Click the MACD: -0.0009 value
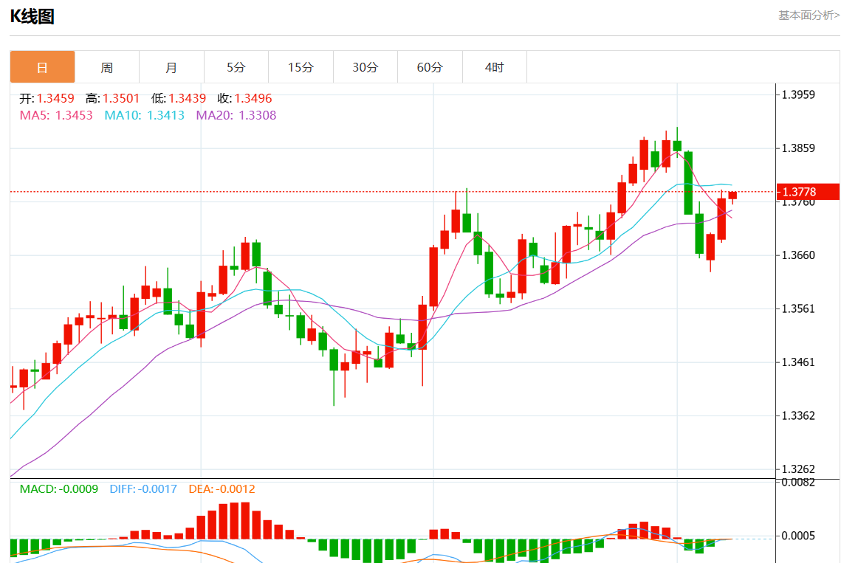 point(59,488)
